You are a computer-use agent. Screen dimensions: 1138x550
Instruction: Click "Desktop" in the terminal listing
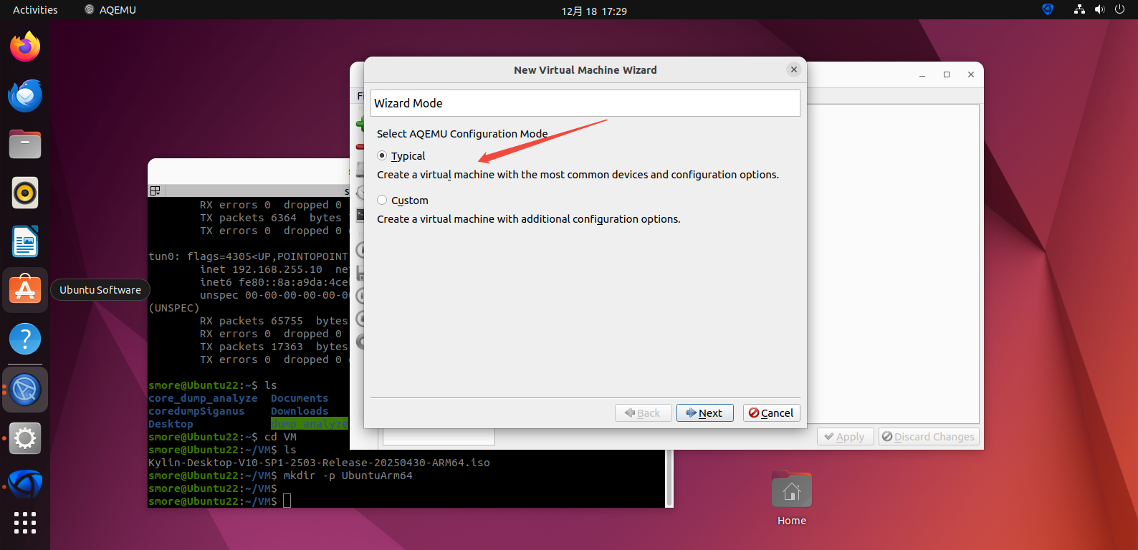[x=171, y=424]
